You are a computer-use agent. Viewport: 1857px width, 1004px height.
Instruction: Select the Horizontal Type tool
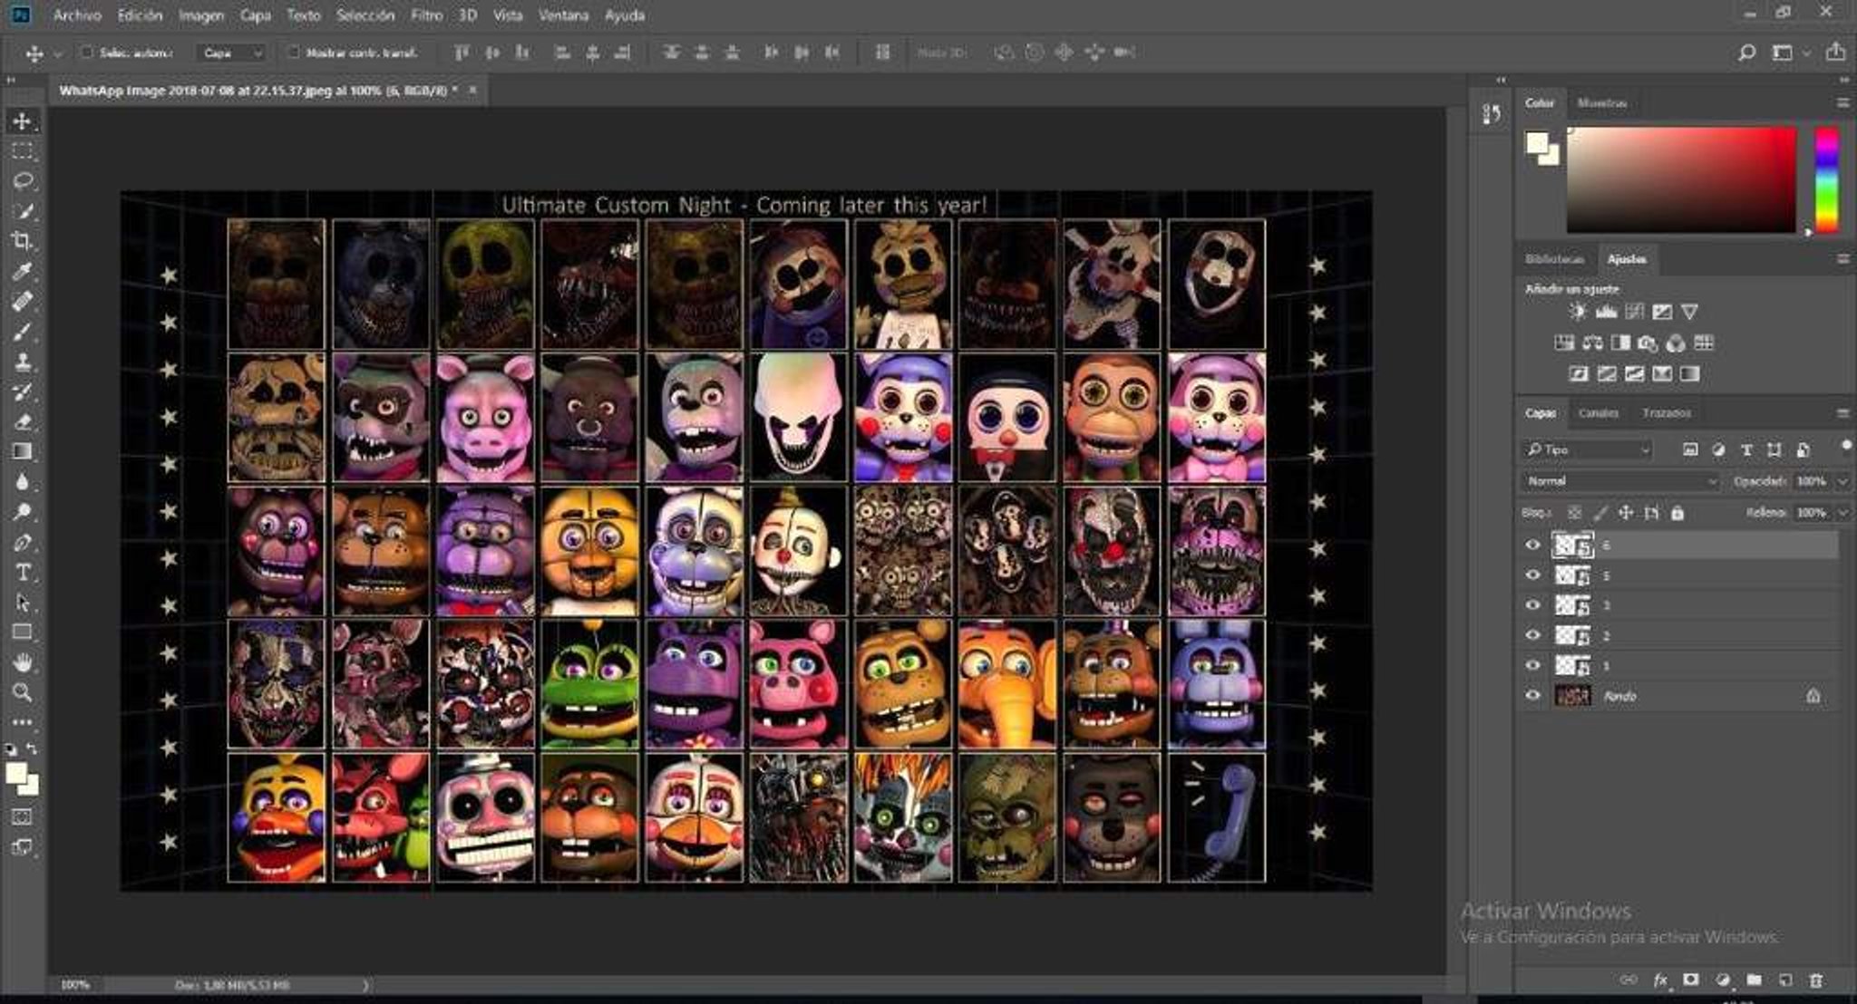coord(23,572)
